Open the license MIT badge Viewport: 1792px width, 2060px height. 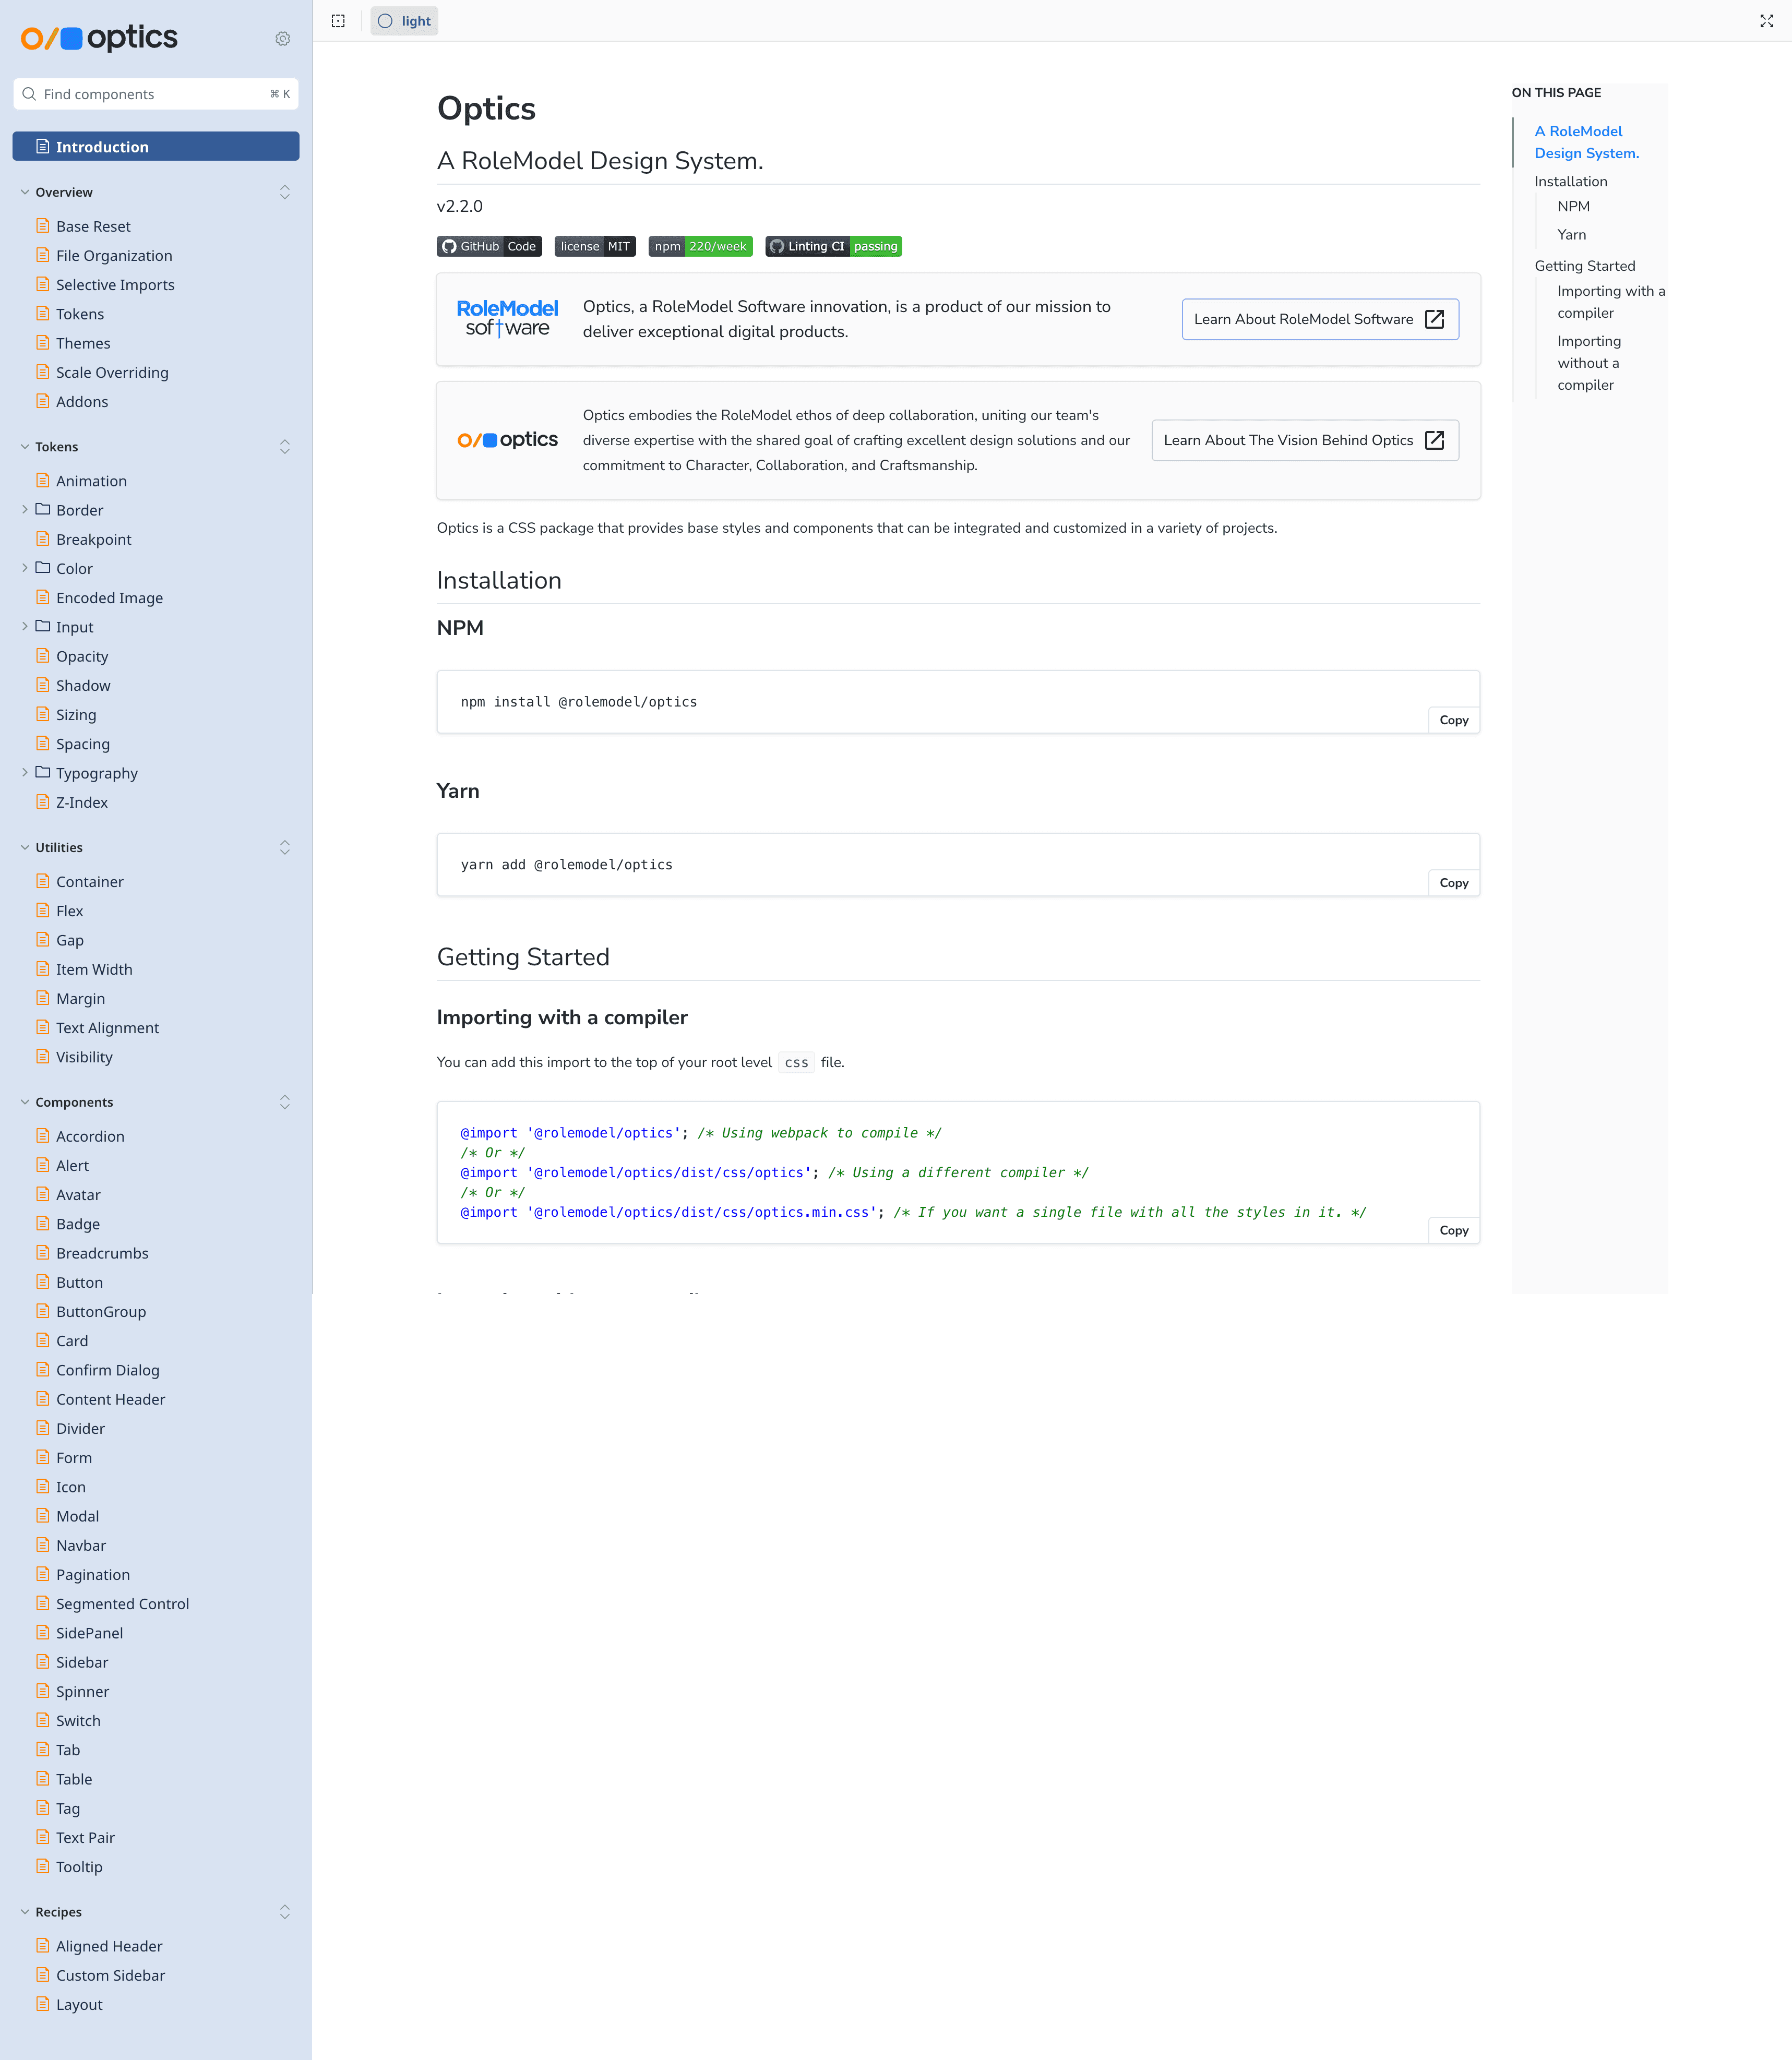tap(595, 246)
